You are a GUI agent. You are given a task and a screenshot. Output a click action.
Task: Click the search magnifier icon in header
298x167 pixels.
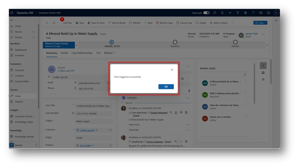point(215,13)
